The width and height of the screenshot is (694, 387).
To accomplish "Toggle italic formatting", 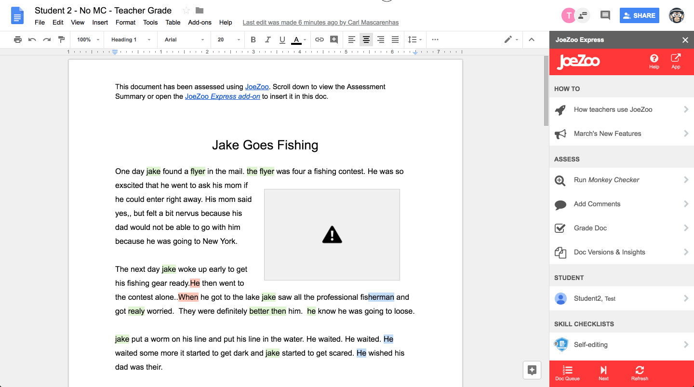I will coord(267,40).
